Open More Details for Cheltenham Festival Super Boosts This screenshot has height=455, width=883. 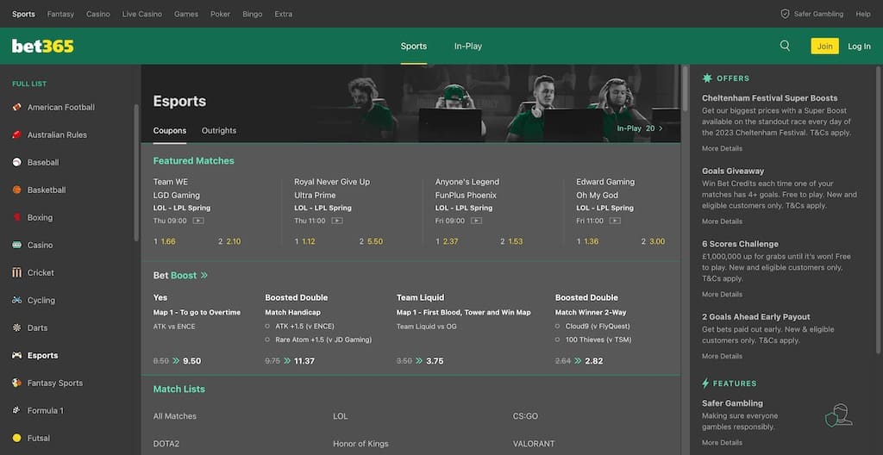pyautogui.click(x=722, y=149)
